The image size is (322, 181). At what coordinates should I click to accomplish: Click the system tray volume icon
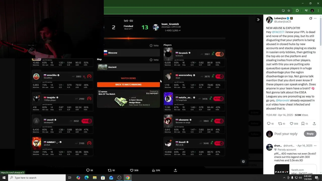(300, 178)
